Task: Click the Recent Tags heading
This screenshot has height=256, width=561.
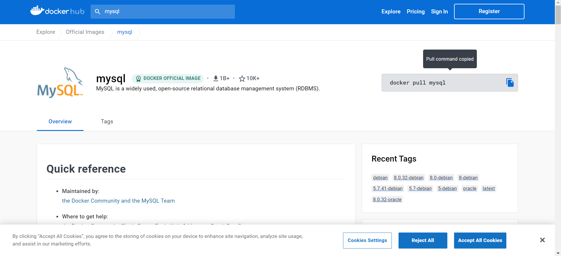Action: click(394, 159)
